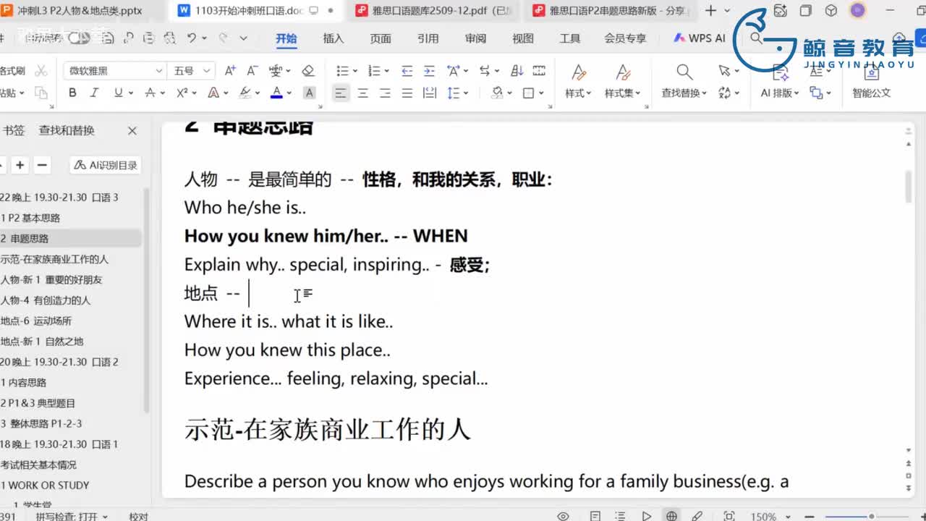Justify the paragraph text
Viewport: 926px width, 521px height.
tap(407, 93)
